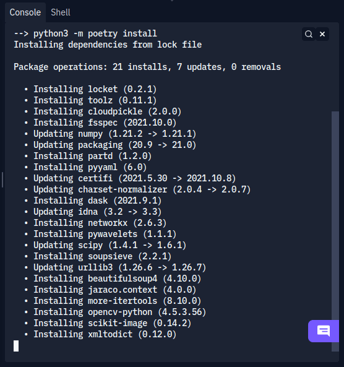Open the console search magnifier icon
The width and height of the screenshot is (344, 367).
309,34
